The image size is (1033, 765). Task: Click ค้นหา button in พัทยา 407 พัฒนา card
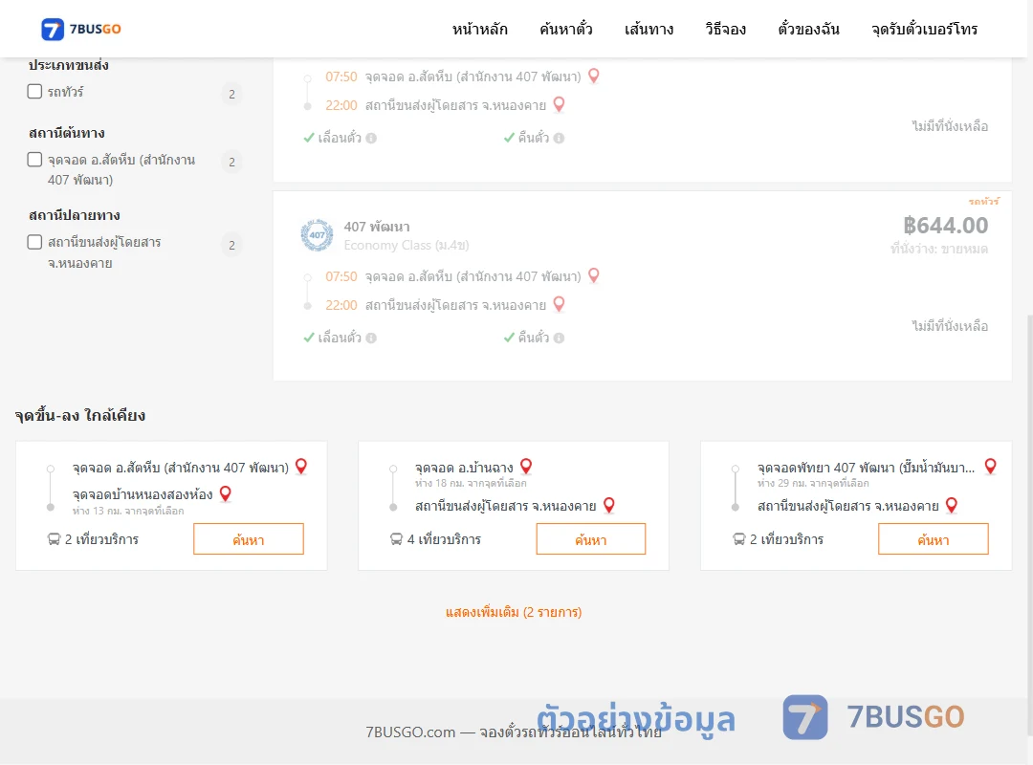(x=933, y=539)
